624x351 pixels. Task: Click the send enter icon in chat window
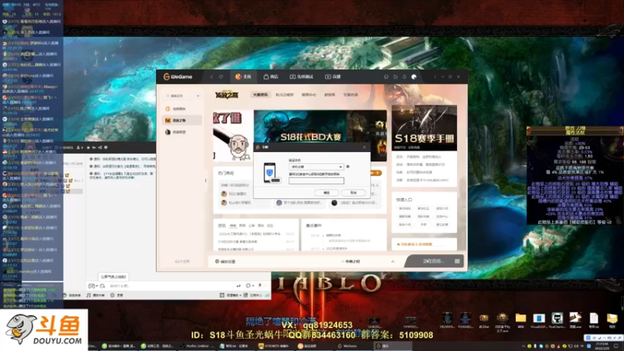pyautogui.click(x=239, y=285)
